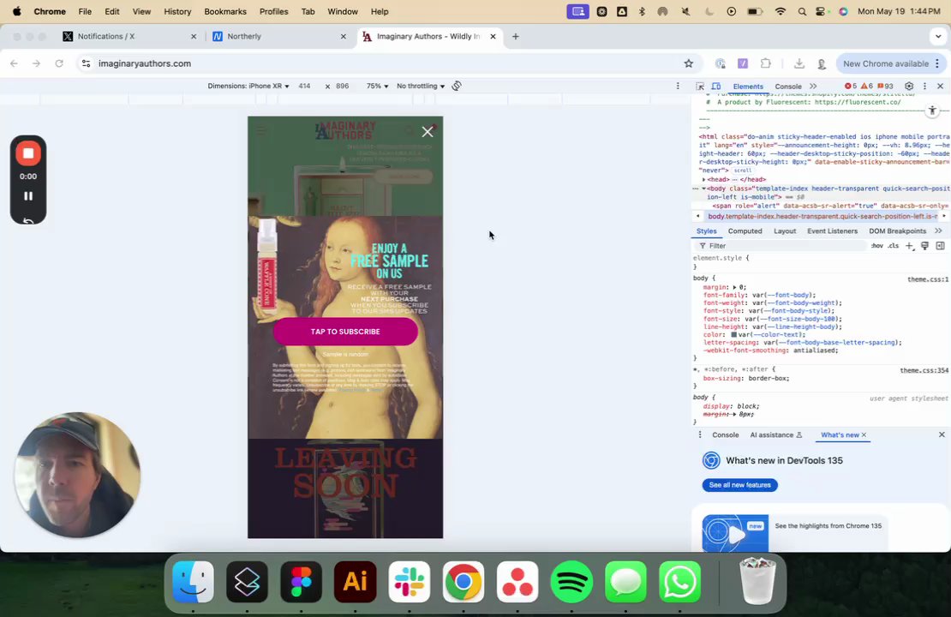Open Slack from the Dock
951x617 pixels.
coord(410,583)
